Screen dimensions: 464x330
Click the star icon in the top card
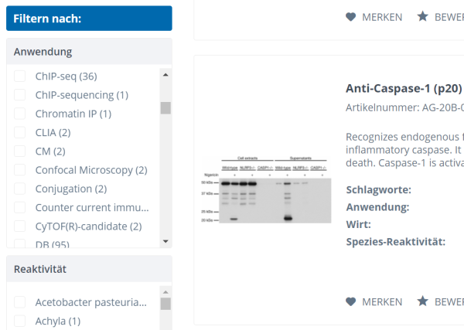[422, 16]
